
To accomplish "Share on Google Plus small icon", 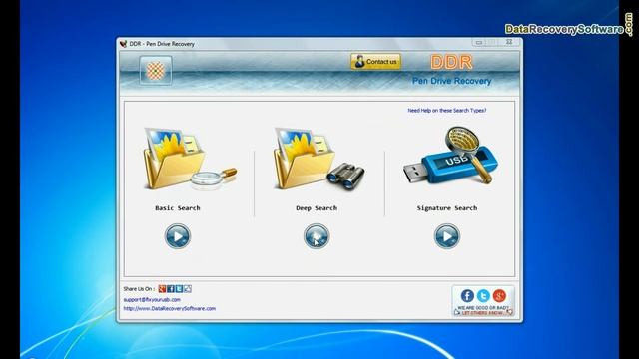I will tap(162, 289).
